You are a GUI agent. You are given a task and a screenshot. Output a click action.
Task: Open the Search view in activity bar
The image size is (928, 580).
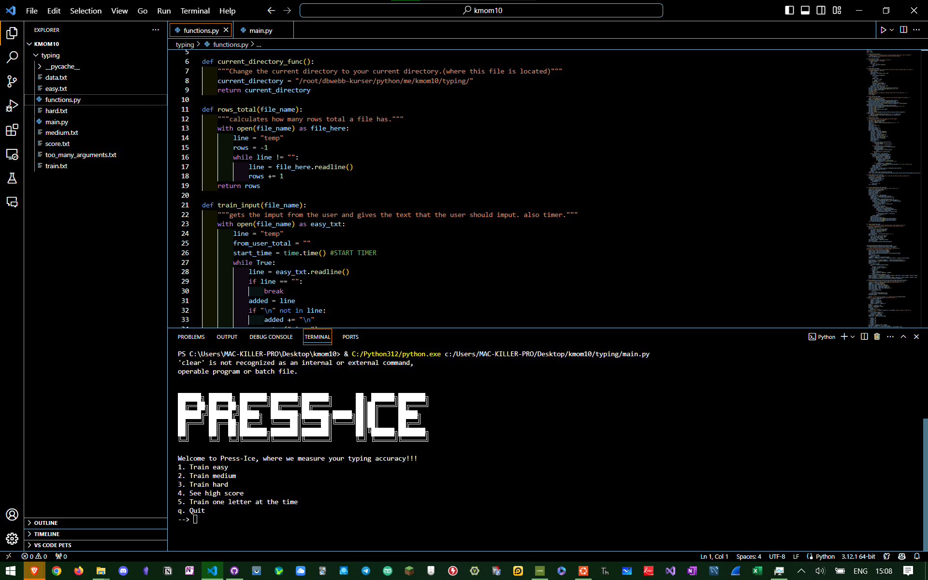(12, 57)
